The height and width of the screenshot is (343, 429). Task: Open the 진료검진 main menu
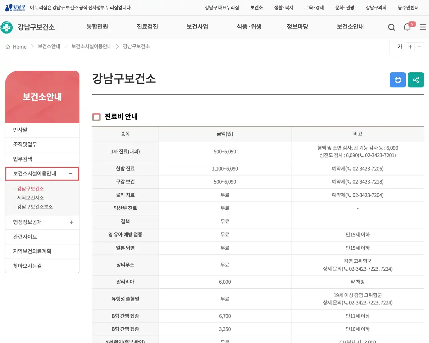point(147,26)
